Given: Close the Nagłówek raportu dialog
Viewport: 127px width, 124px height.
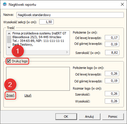Looking at the screenshot, I should 122,4.
